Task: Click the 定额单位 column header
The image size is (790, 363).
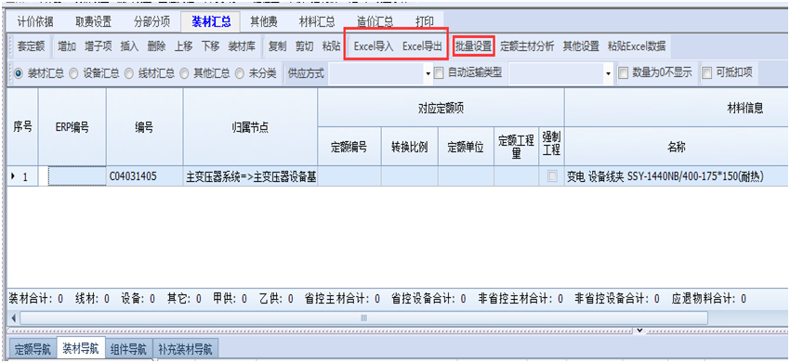Action: [x=466, y=147]
